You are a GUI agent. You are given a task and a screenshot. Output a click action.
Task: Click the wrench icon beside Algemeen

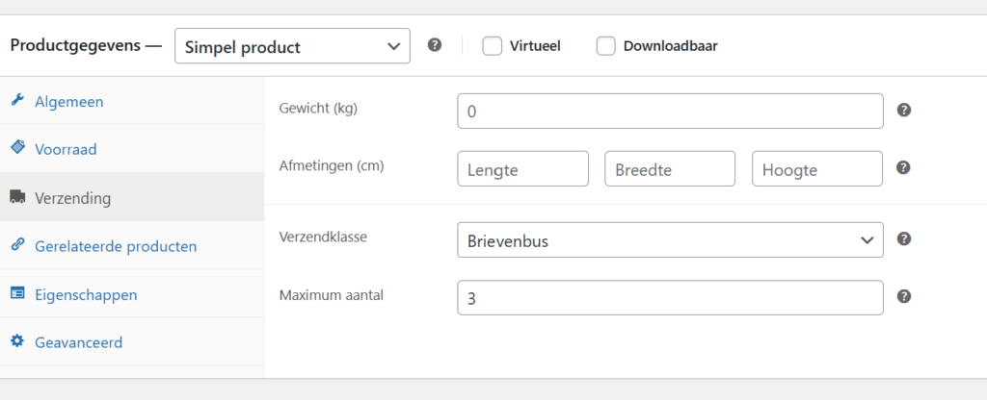tap(17, 101)
